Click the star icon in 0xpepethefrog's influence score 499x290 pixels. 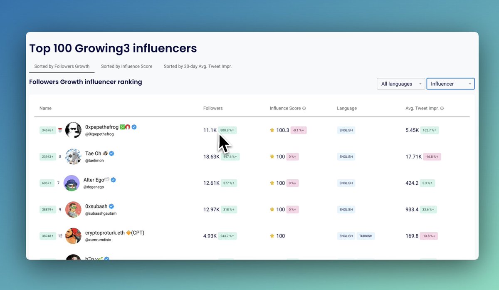[x=272, y=130]
